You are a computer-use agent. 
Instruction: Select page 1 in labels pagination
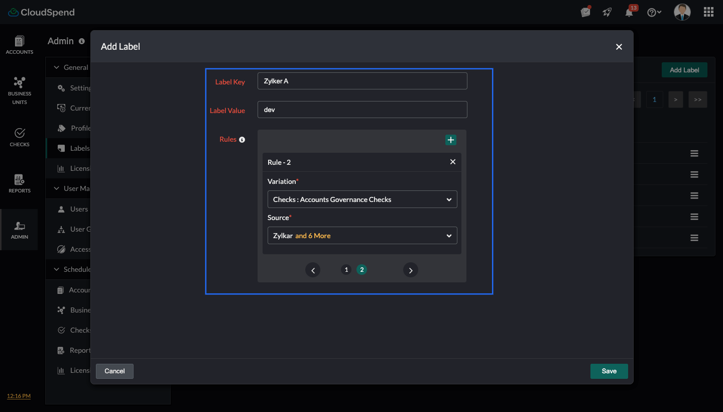pos(655,99)
